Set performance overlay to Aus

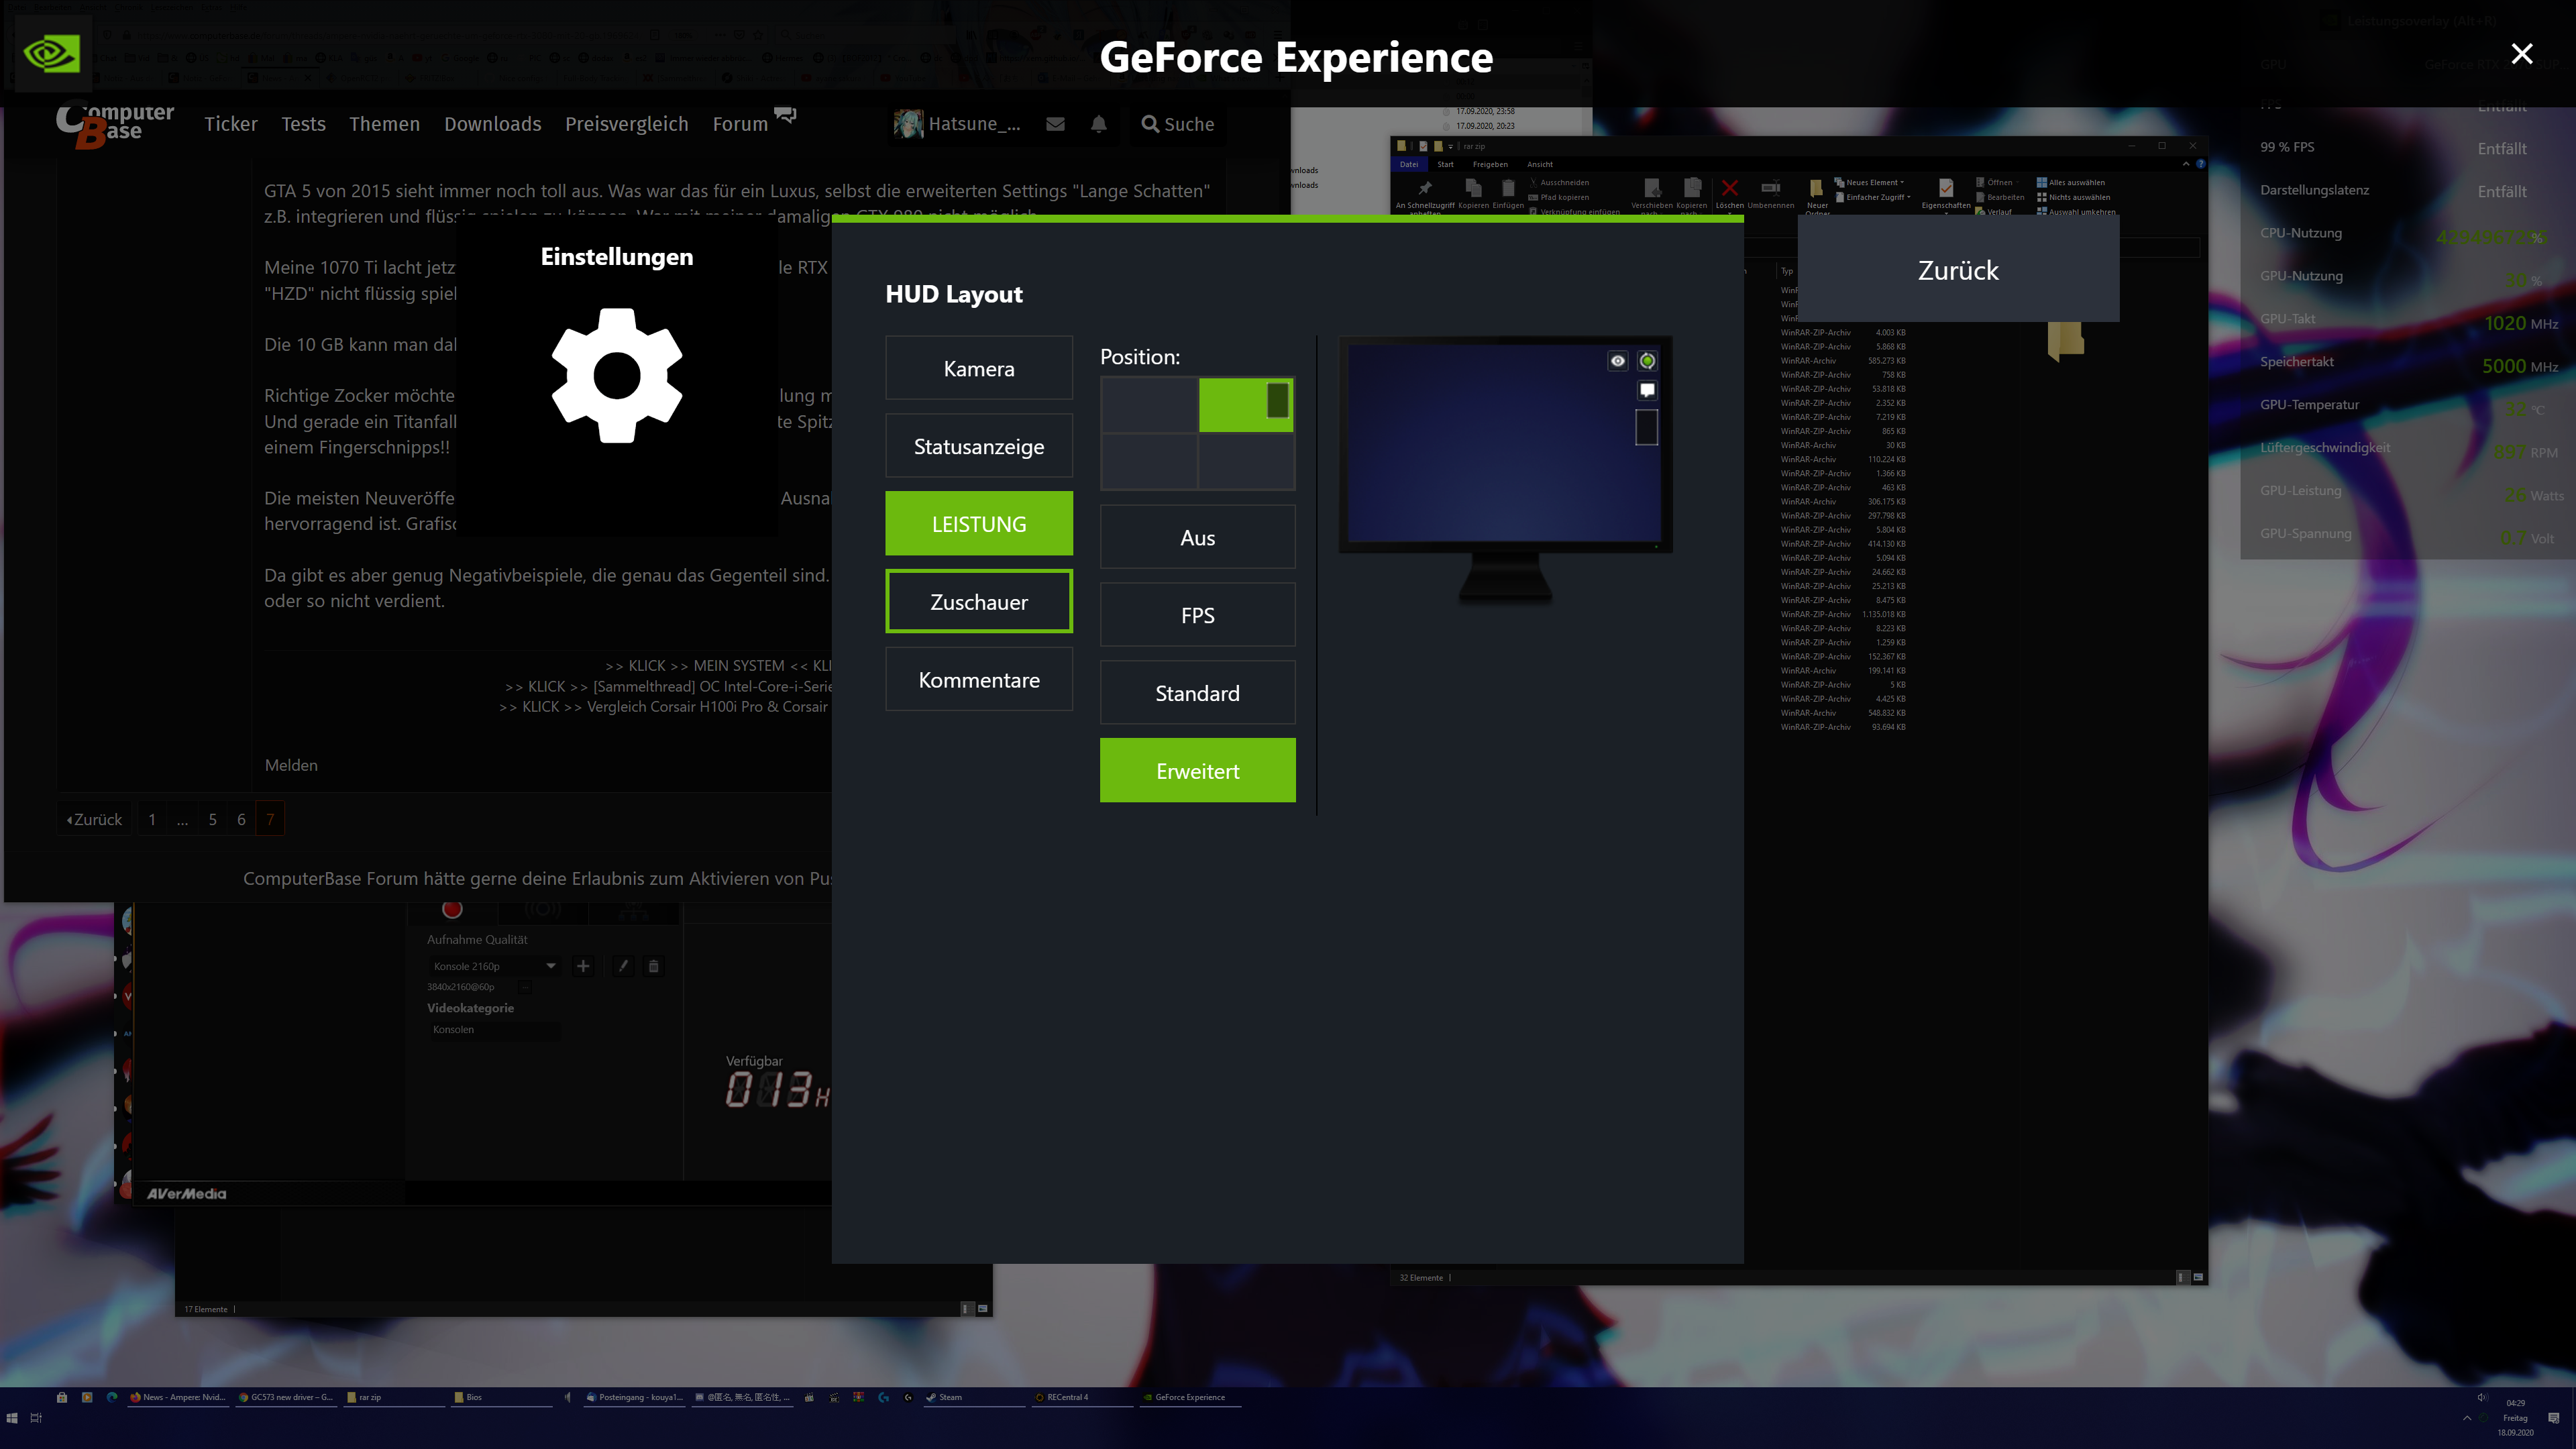[1197, 537]
